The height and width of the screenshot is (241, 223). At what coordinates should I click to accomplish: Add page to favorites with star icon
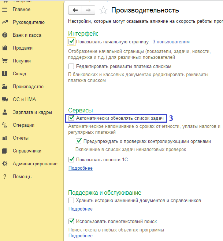pyautogui.click(x=104, y=10)
